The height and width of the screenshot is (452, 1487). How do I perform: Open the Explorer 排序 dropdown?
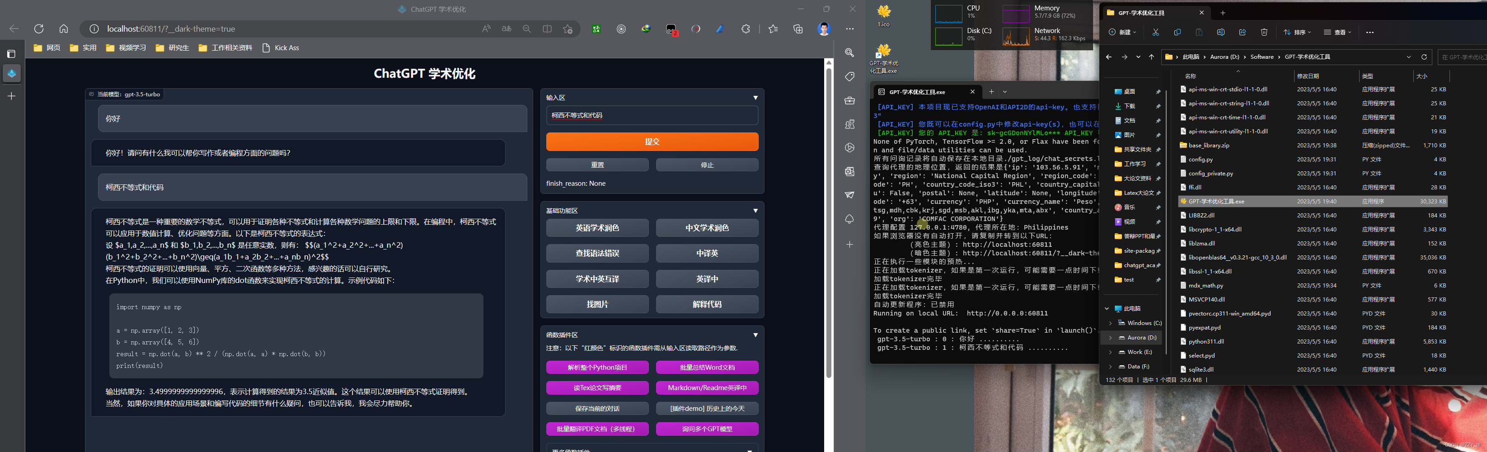[1298, 33]
